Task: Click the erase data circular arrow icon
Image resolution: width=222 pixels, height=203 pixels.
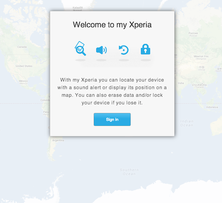Action: click(124, 50)
